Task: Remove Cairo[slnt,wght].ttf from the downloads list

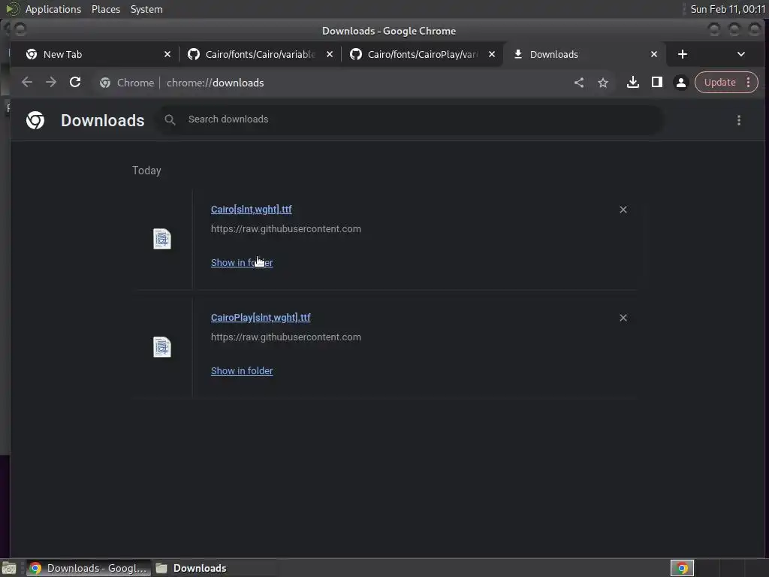Action: [x=623, y=210]
